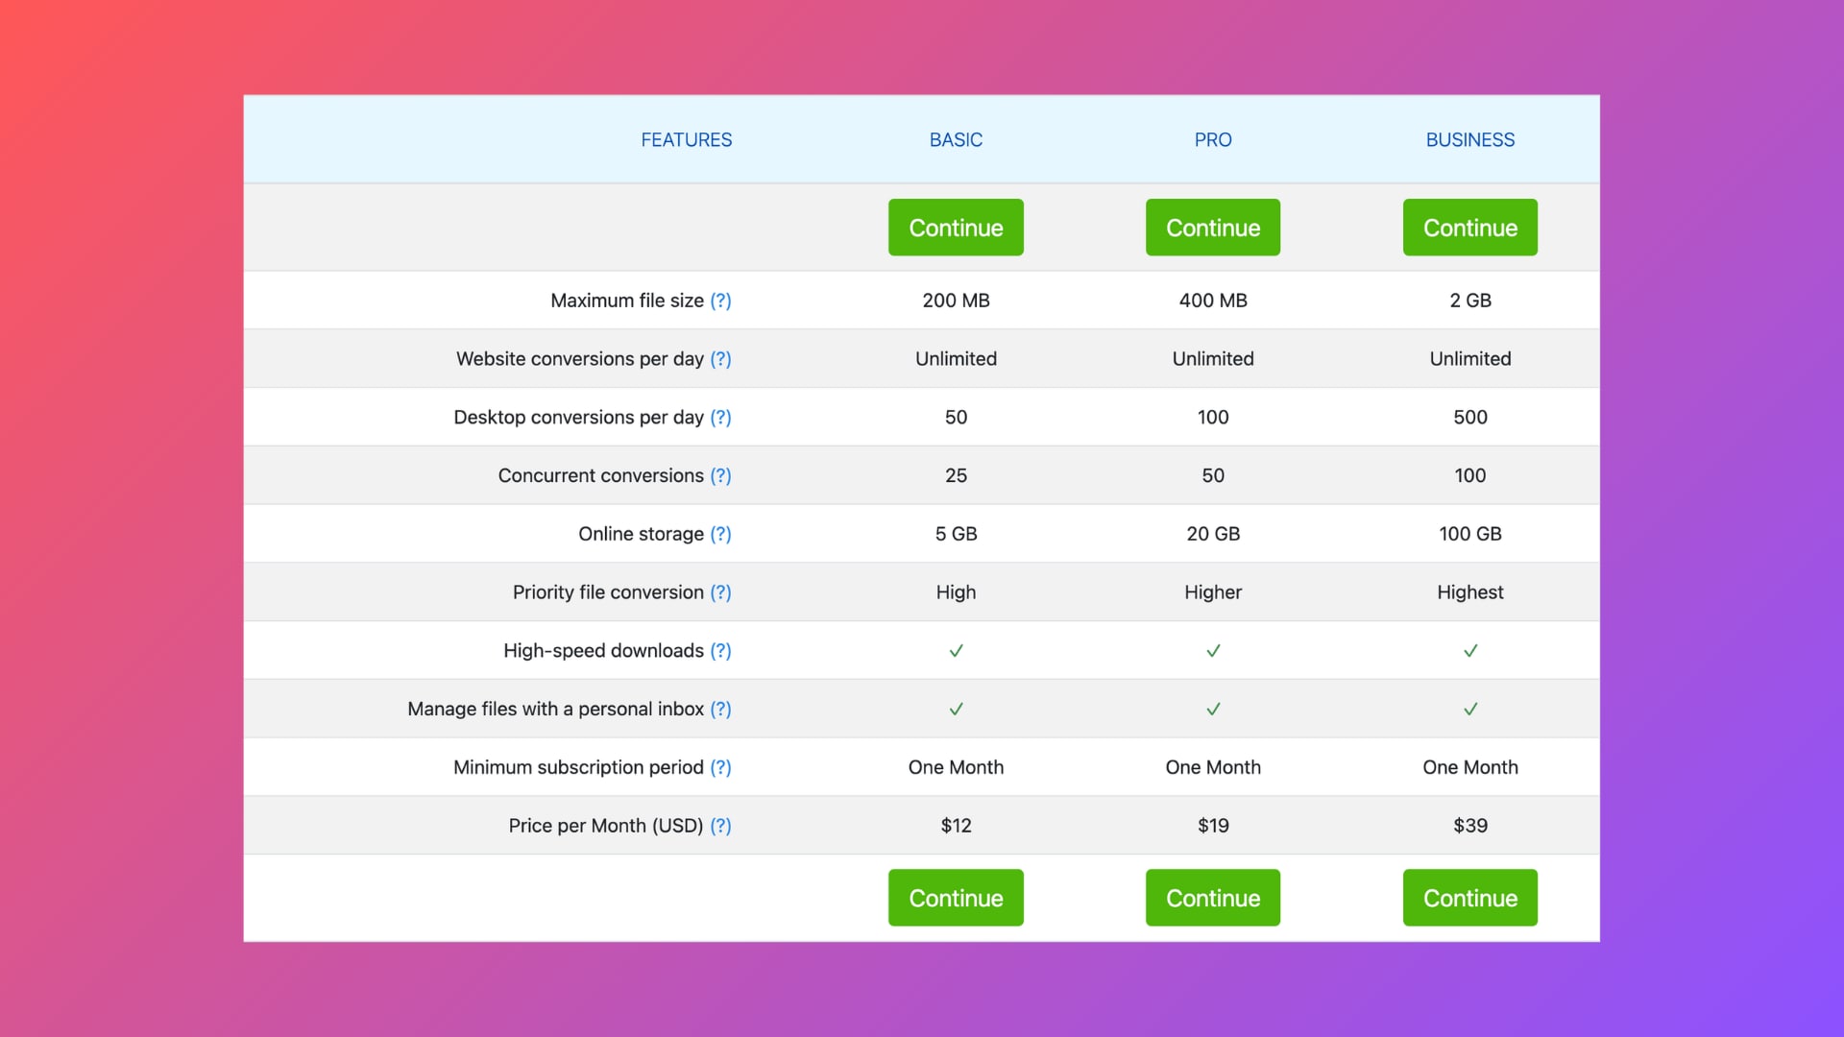Click the 400 MB cell

(1213, 301)
